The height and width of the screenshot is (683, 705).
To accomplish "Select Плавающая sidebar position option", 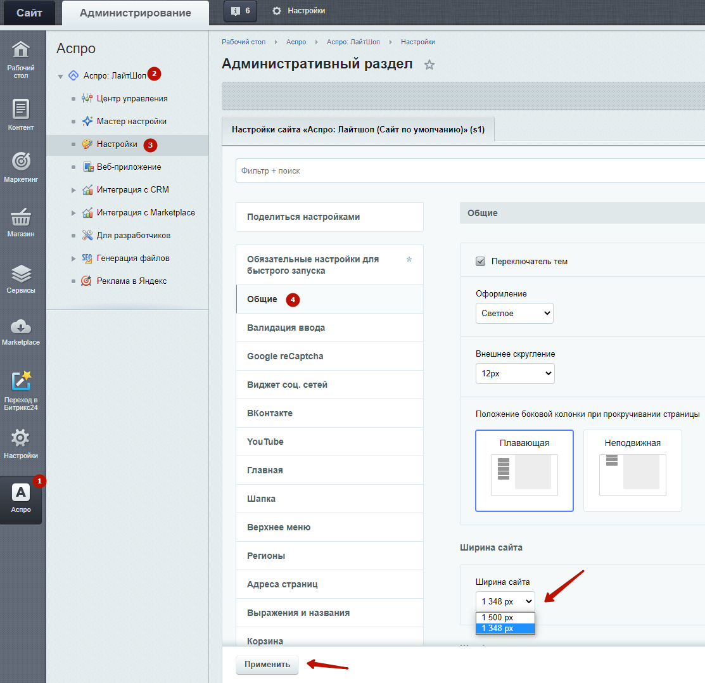I will 524,471.
